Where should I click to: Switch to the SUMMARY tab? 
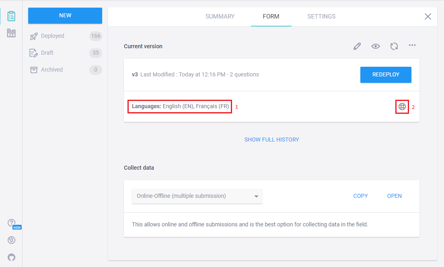point(220,16)
